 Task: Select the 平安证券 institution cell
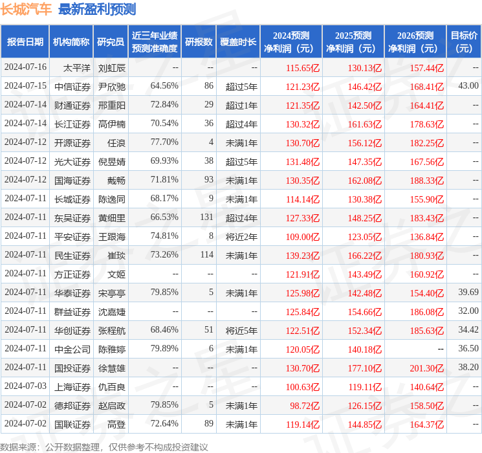72,237
